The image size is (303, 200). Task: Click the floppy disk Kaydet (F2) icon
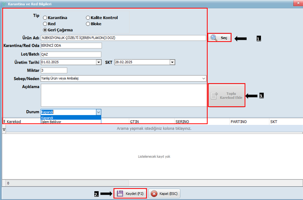pos(120,193)
